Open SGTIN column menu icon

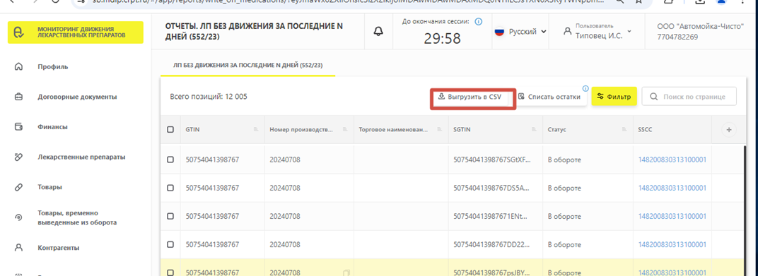tap(533, 129)
